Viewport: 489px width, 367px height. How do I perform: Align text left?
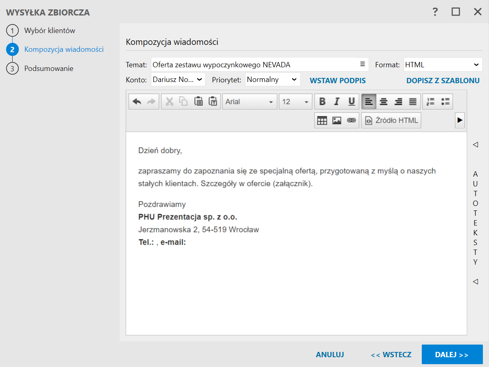[x=368, y=102]
